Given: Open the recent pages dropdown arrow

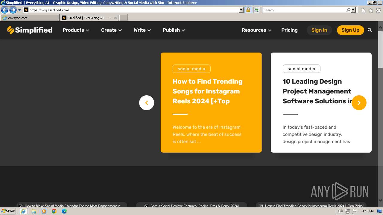Looking at the screenshot, I should 19,10.
